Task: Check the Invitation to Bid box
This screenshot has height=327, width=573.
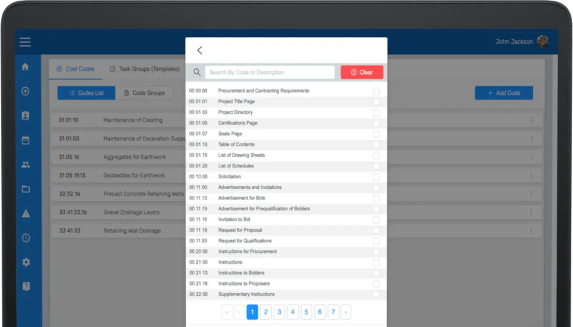Action: 376,219
